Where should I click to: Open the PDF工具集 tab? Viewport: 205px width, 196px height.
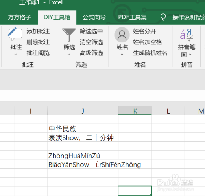[132, 17]
